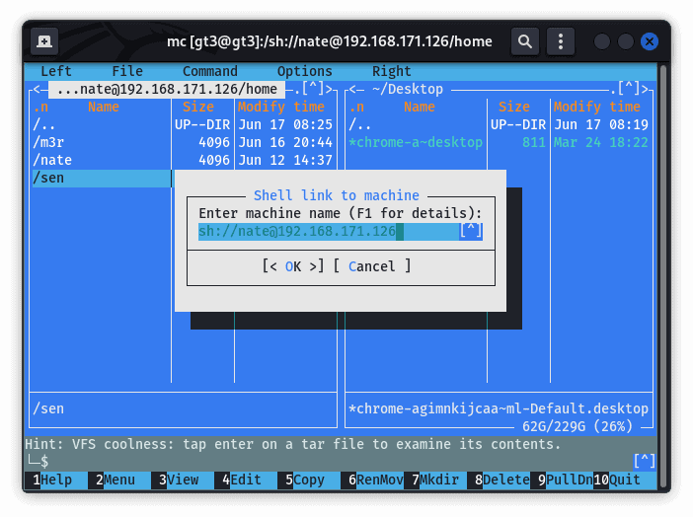Open the Left menu

point(56,71)
